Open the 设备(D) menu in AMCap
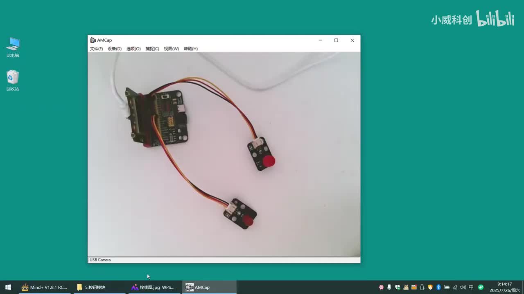Image resolution: width=524 pixels, height=294 pixels. tap(115, 49)
